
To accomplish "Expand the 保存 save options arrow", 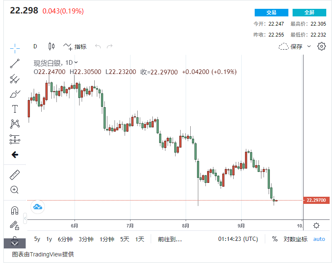I will [x=309, y=46].
